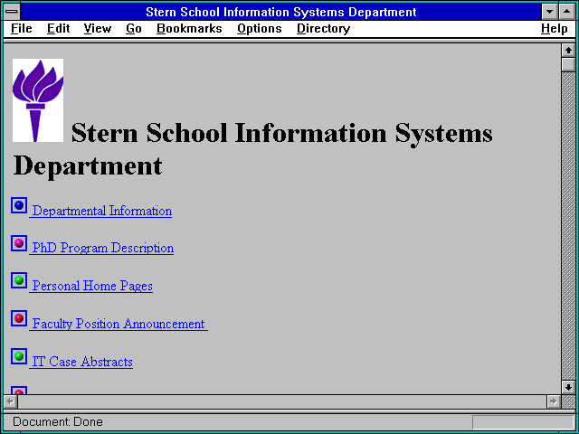Click the horizontal scrollbar left arrow

pyautogui.click(x=10, y=401)
